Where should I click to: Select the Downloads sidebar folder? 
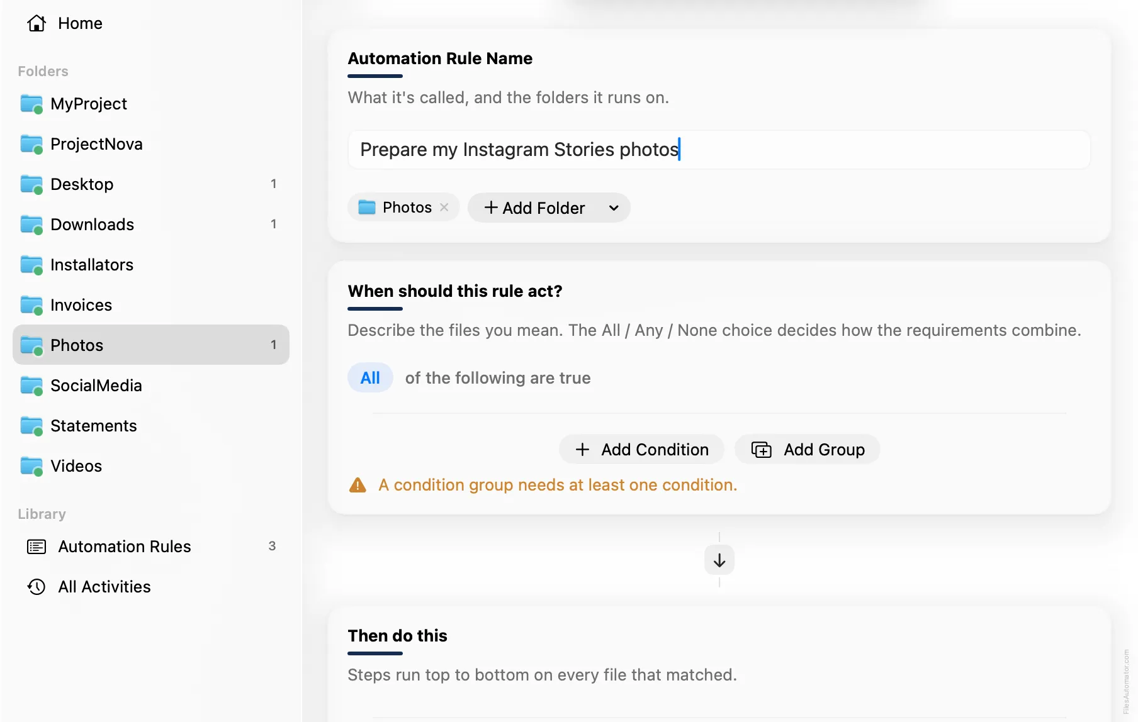click(151, 225)
